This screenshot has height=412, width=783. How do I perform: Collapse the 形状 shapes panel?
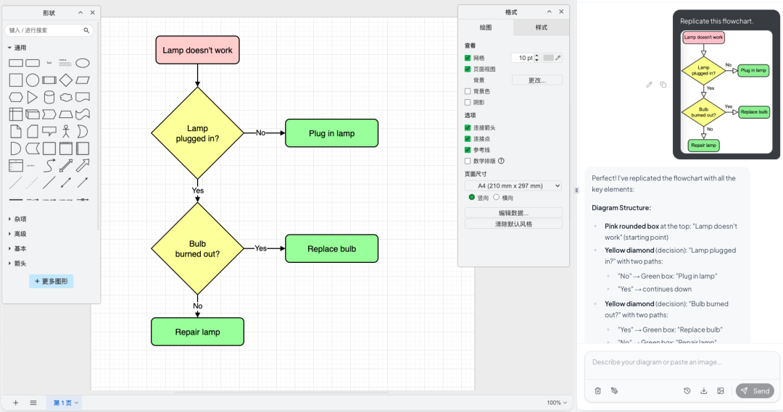(x=80, y=12)
